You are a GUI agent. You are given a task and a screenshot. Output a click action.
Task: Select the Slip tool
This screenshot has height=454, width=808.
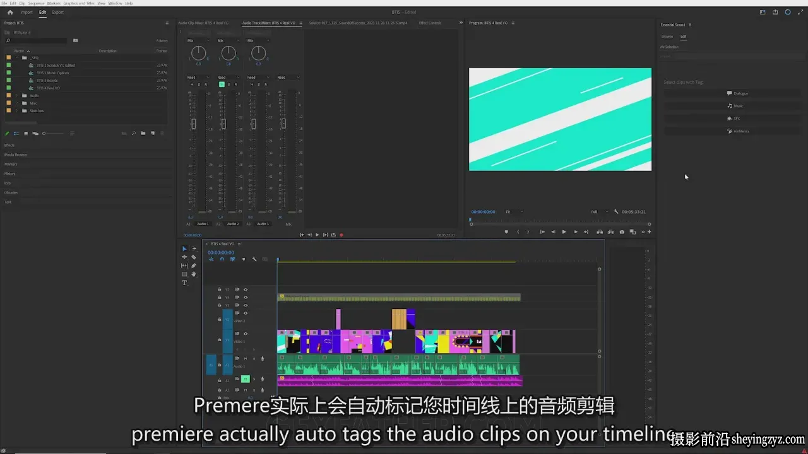[x=184, y=265]
